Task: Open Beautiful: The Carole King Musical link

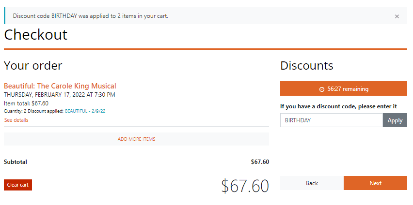Action: pos(60,86)
